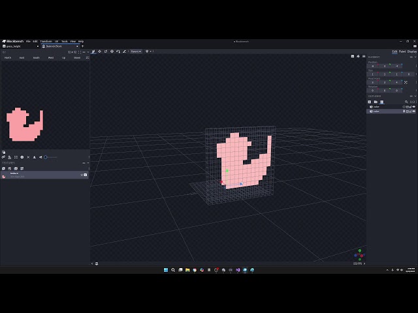Open the viewport hamburger menu icon
The image size is (418, 313).
pos(364,57)
